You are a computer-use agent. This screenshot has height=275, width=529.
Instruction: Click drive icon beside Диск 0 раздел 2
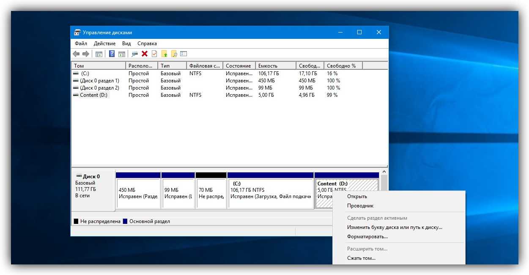[x=76, y=88]
